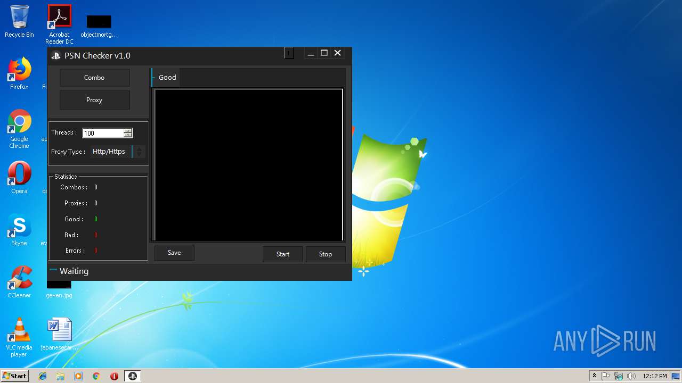682x383 pixels.
Task: Select the japanesecar Word document icon
Action: coord(59,334)
